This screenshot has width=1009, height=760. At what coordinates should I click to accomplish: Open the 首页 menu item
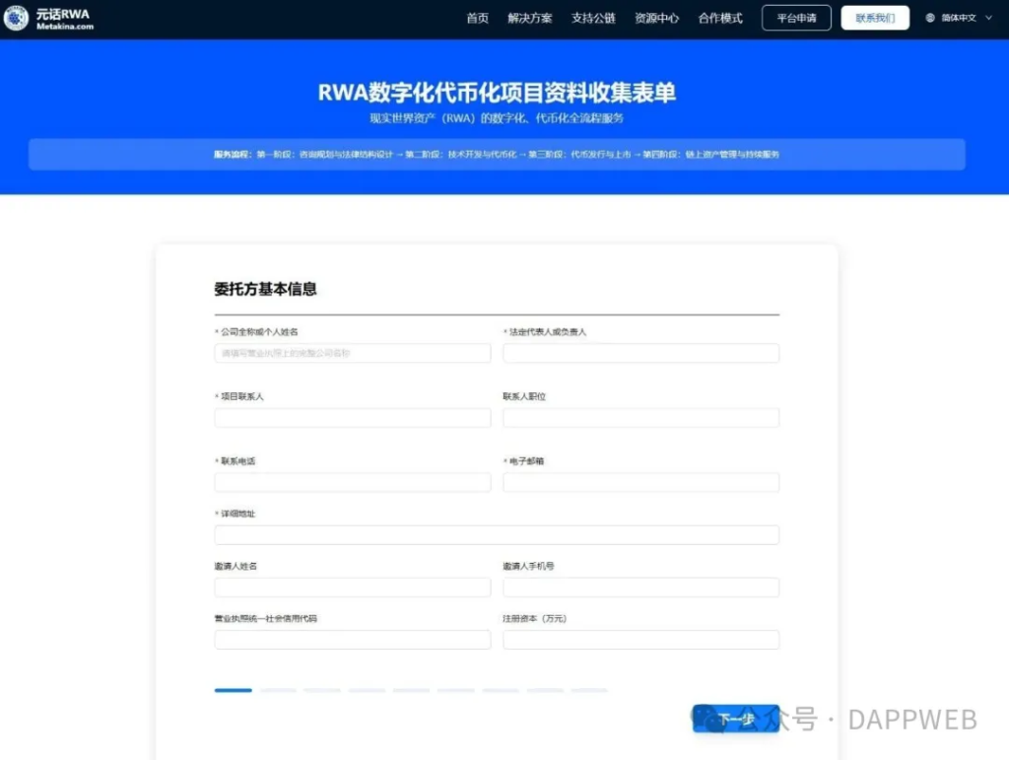pyautogui.click(x=478, y=18)
